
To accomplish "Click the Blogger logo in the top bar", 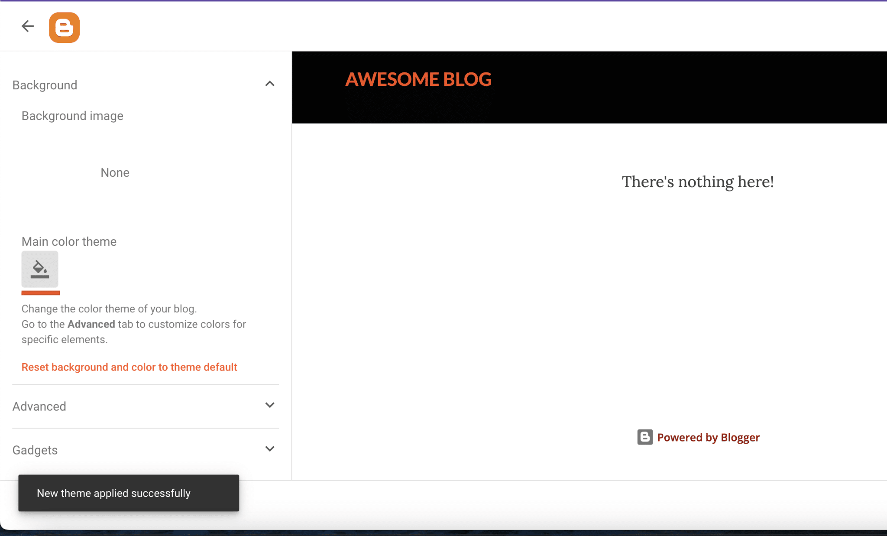I will 64,27.
